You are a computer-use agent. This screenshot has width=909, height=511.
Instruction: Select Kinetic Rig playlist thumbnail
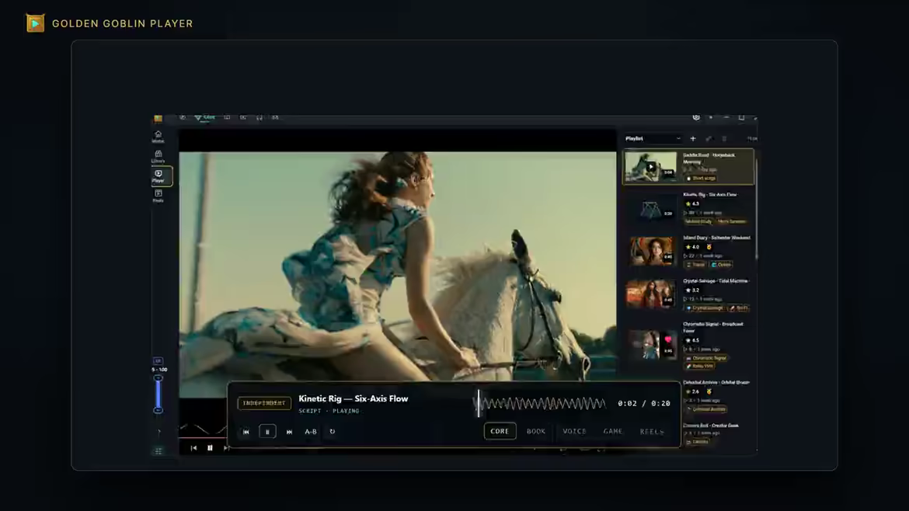[650, 208]
